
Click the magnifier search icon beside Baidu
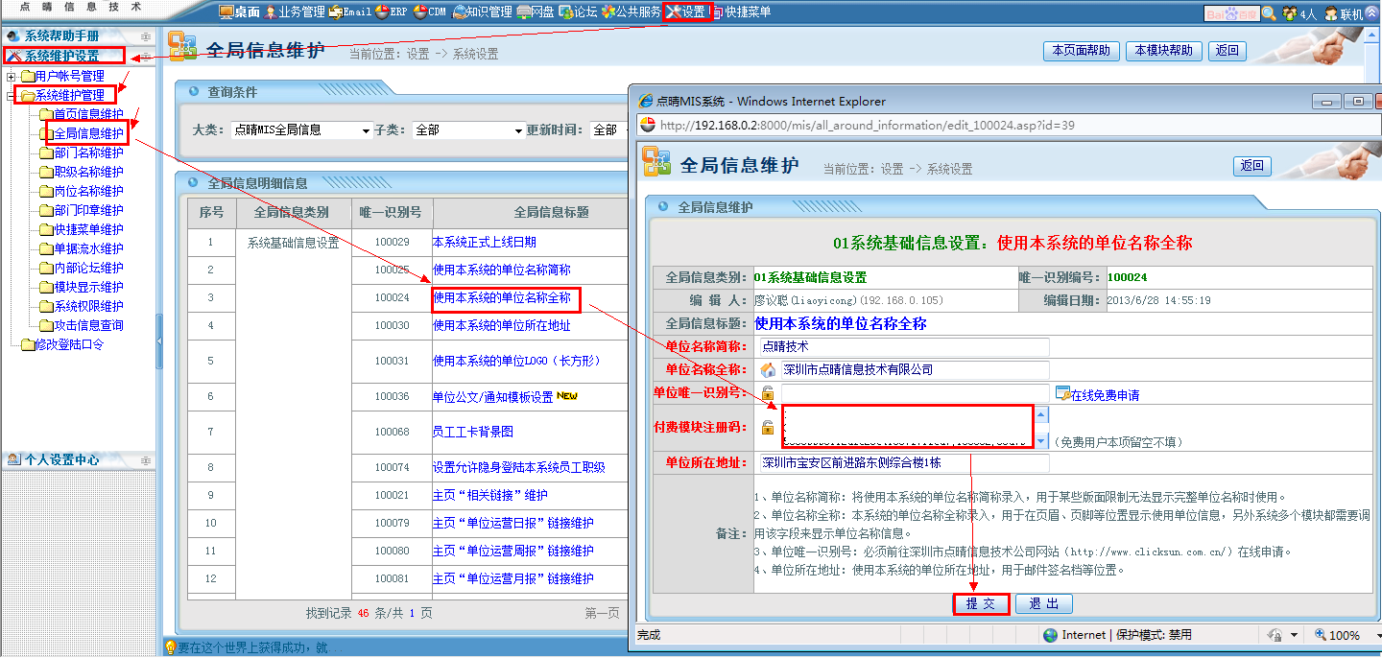click(1269, 13)
